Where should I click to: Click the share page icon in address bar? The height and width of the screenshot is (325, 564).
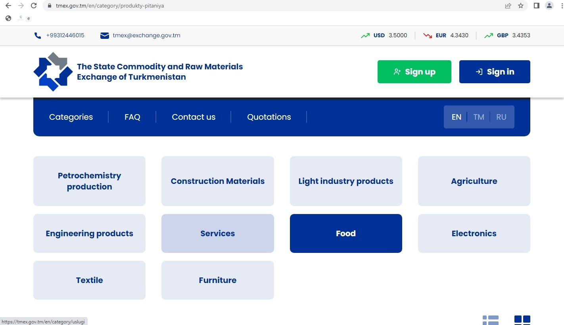click(508, 6)
